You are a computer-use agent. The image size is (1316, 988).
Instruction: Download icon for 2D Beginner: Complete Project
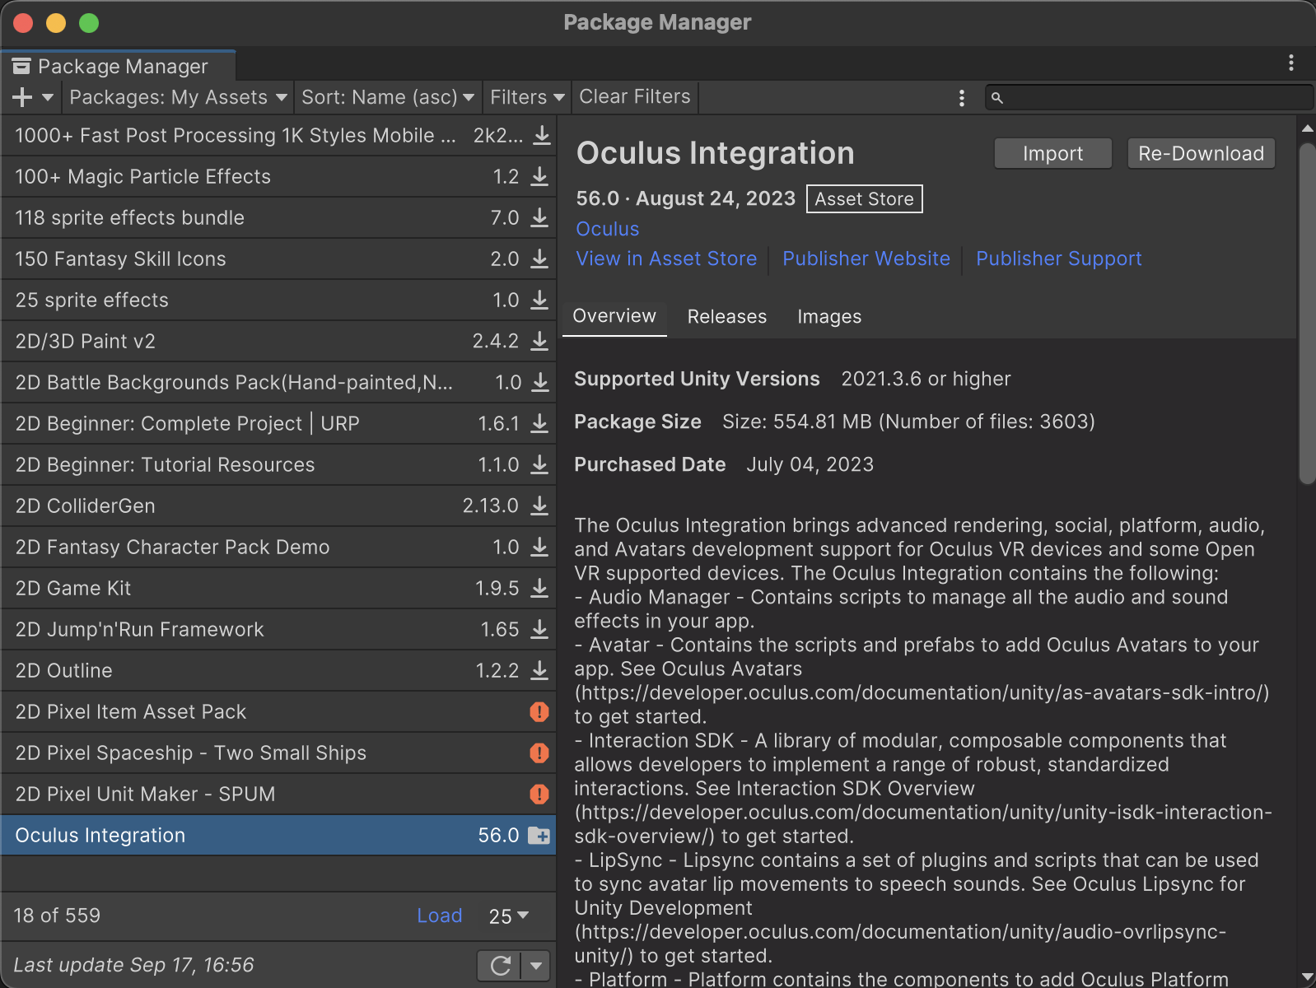(x=539, y=423)
